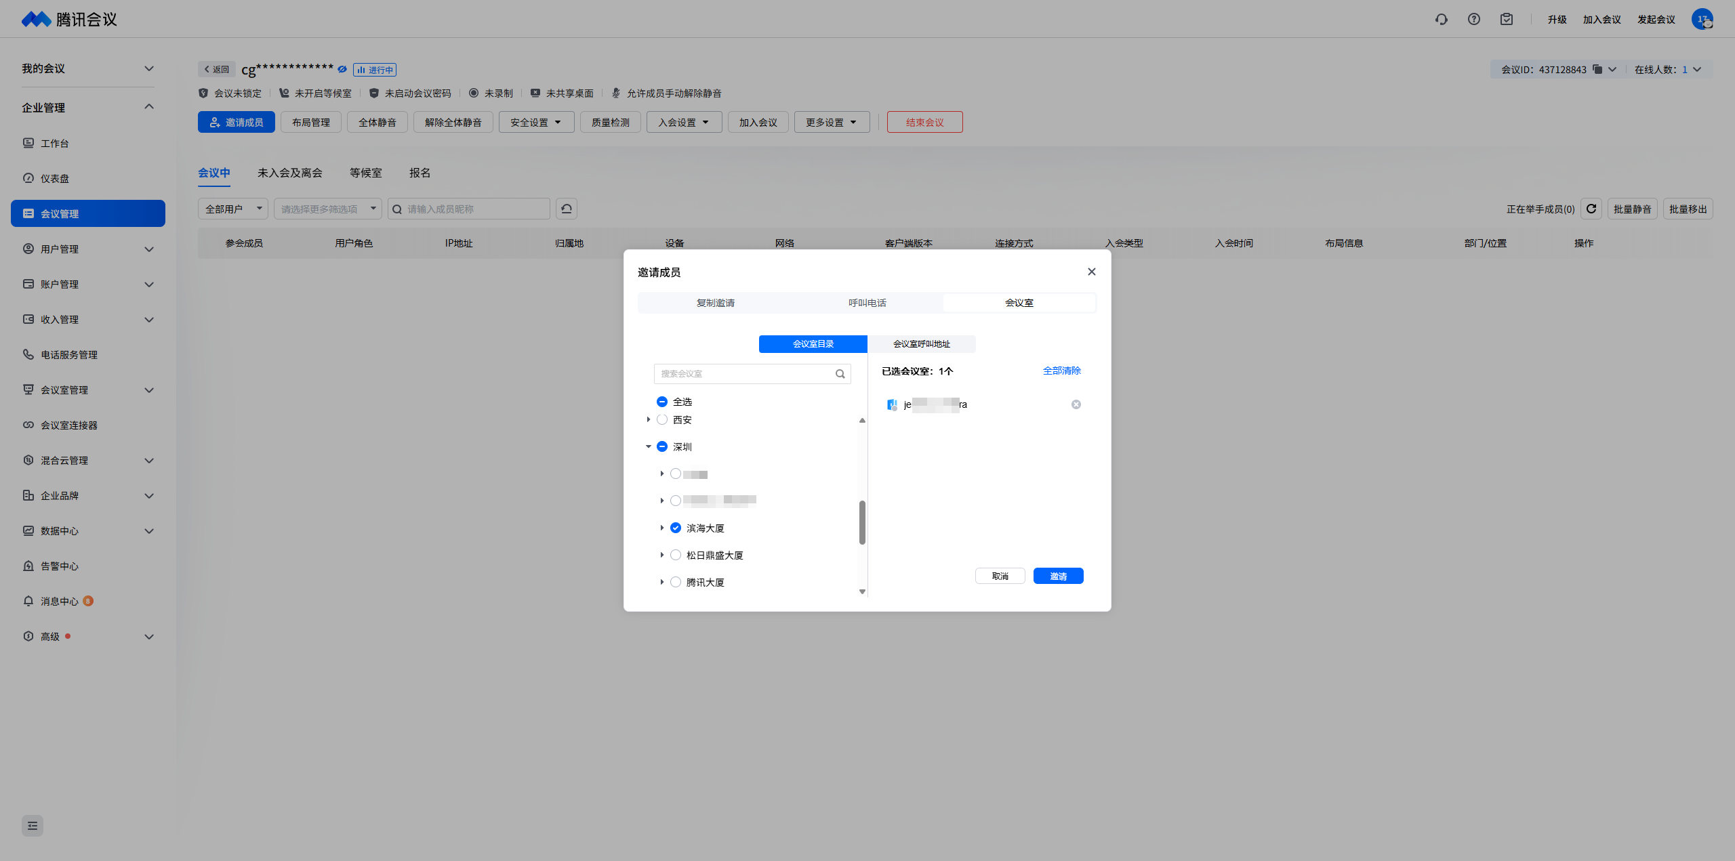Image resolution: width=1735 pixels, height=861 pixels.
Task: Uncheck the 滨海大厦 checkbox
Action: pos(676,528)
